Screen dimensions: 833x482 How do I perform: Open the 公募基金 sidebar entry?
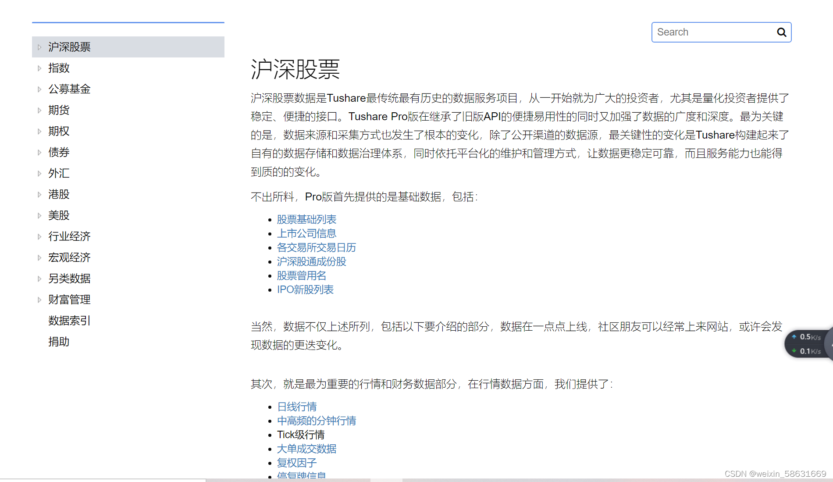point(69,89)
